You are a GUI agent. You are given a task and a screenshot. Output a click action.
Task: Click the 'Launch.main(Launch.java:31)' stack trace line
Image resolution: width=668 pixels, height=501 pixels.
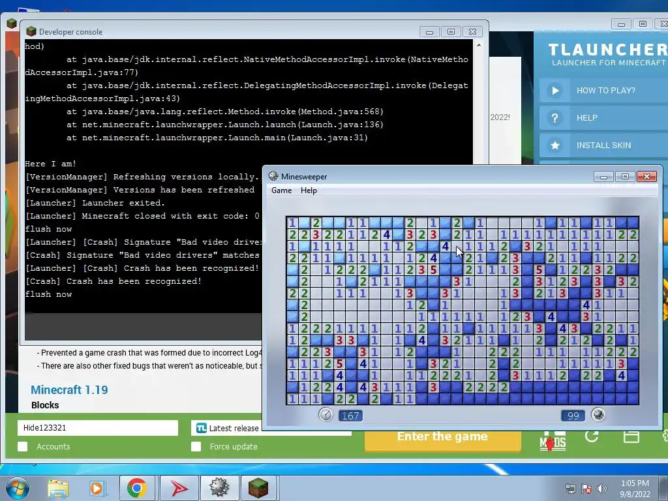[x=217, y=138]
